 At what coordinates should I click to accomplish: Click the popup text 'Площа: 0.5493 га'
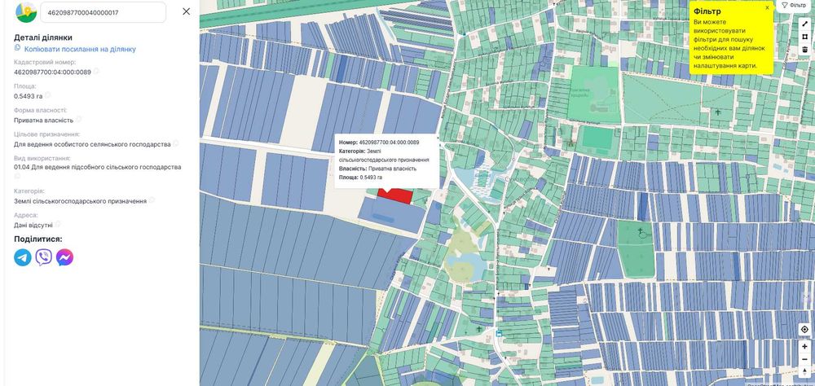[360, 178]
